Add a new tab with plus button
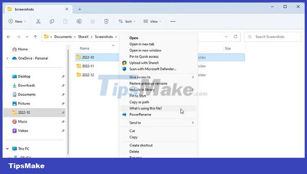Screen dimensions: 307x174 80,9
